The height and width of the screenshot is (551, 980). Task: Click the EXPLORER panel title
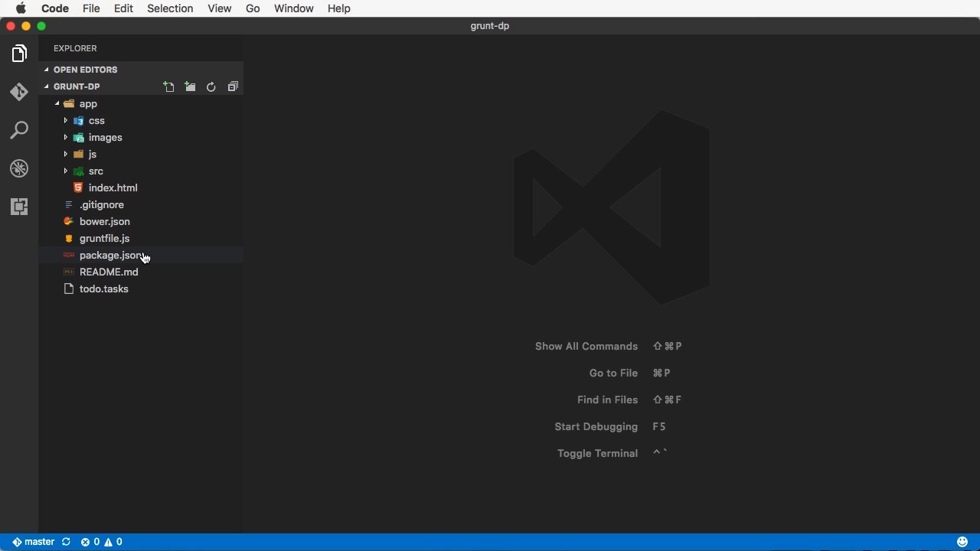tap(75, 48)
